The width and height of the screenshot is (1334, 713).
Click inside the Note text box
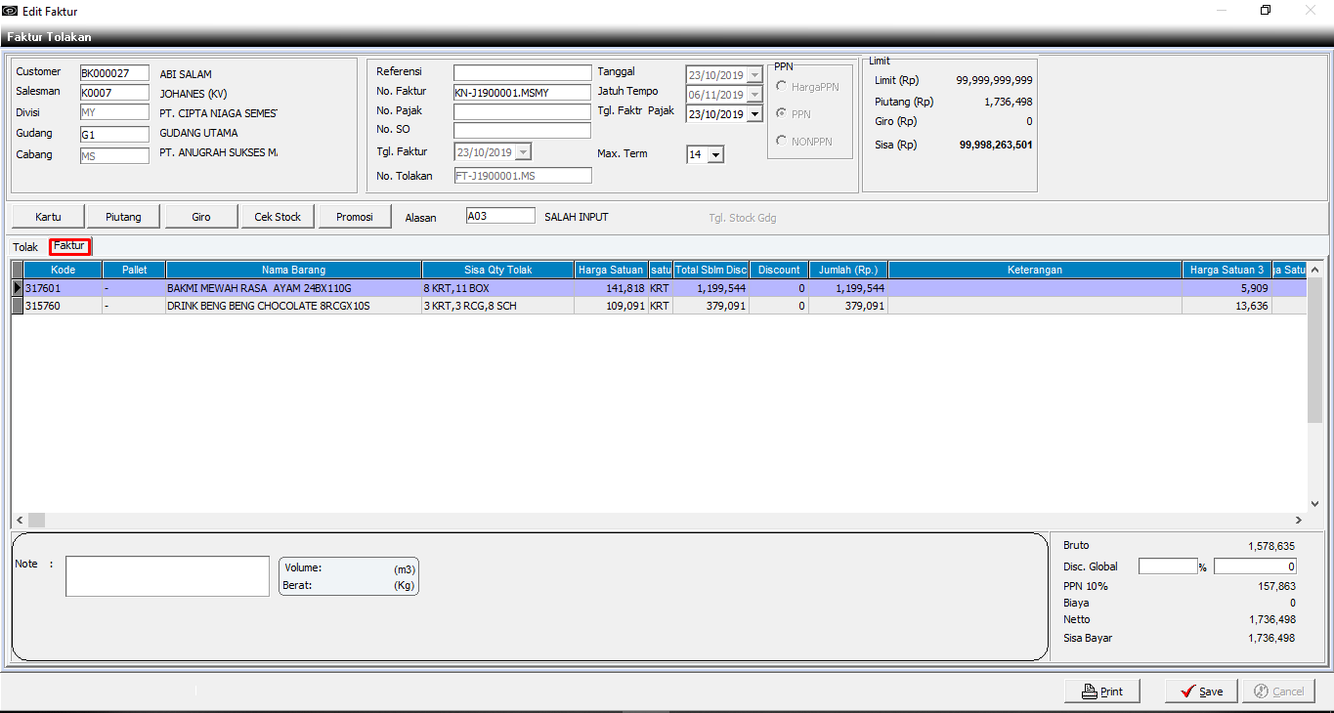167,575
